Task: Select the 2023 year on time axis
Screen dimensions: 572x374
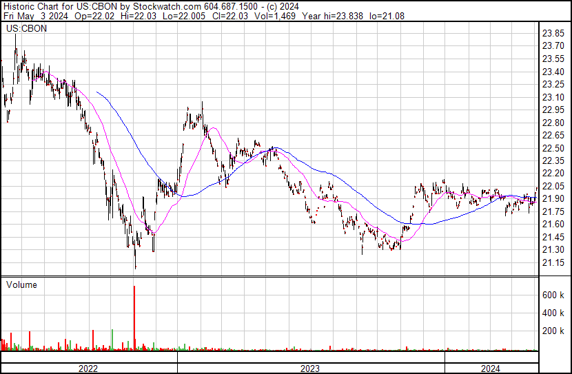Action: pos(311,368)
